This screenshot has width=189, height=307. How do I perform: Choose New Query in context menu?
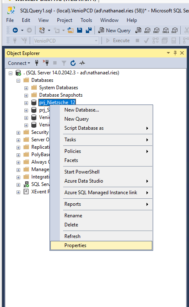[101, 119]
